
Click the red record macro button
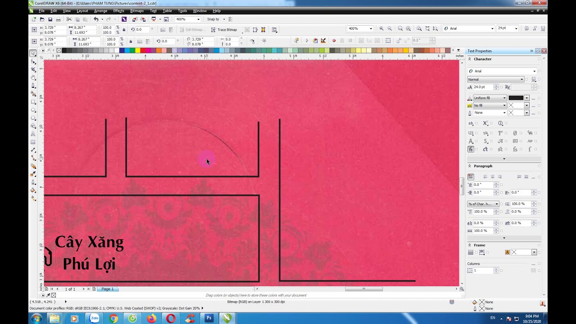[x=334, y=40]
